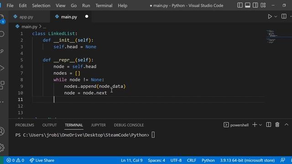
Task: Switch to the DEBUG CONSOLE panel tab
Action: coord(129,125)
